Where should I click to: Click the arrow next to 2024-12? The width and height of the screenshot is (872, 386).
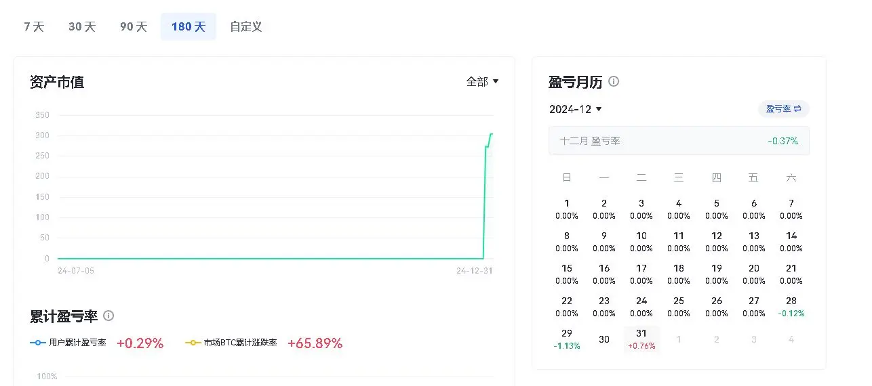[x=599, y=110]
